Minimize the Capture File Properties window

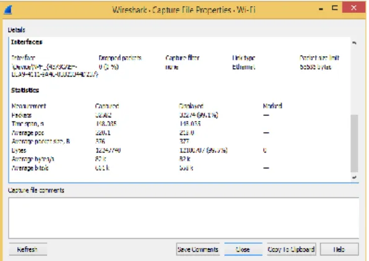pos(321,9)
